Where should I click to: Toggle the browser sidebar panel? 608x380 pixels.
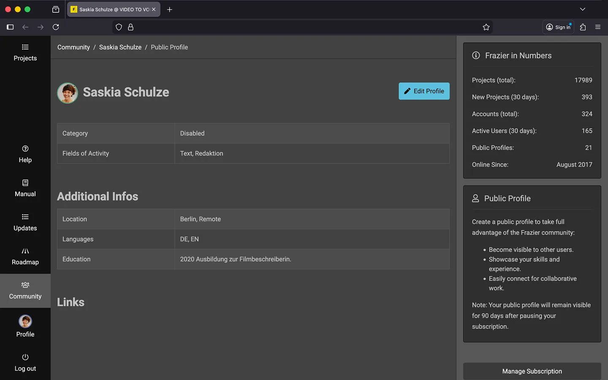10,27
